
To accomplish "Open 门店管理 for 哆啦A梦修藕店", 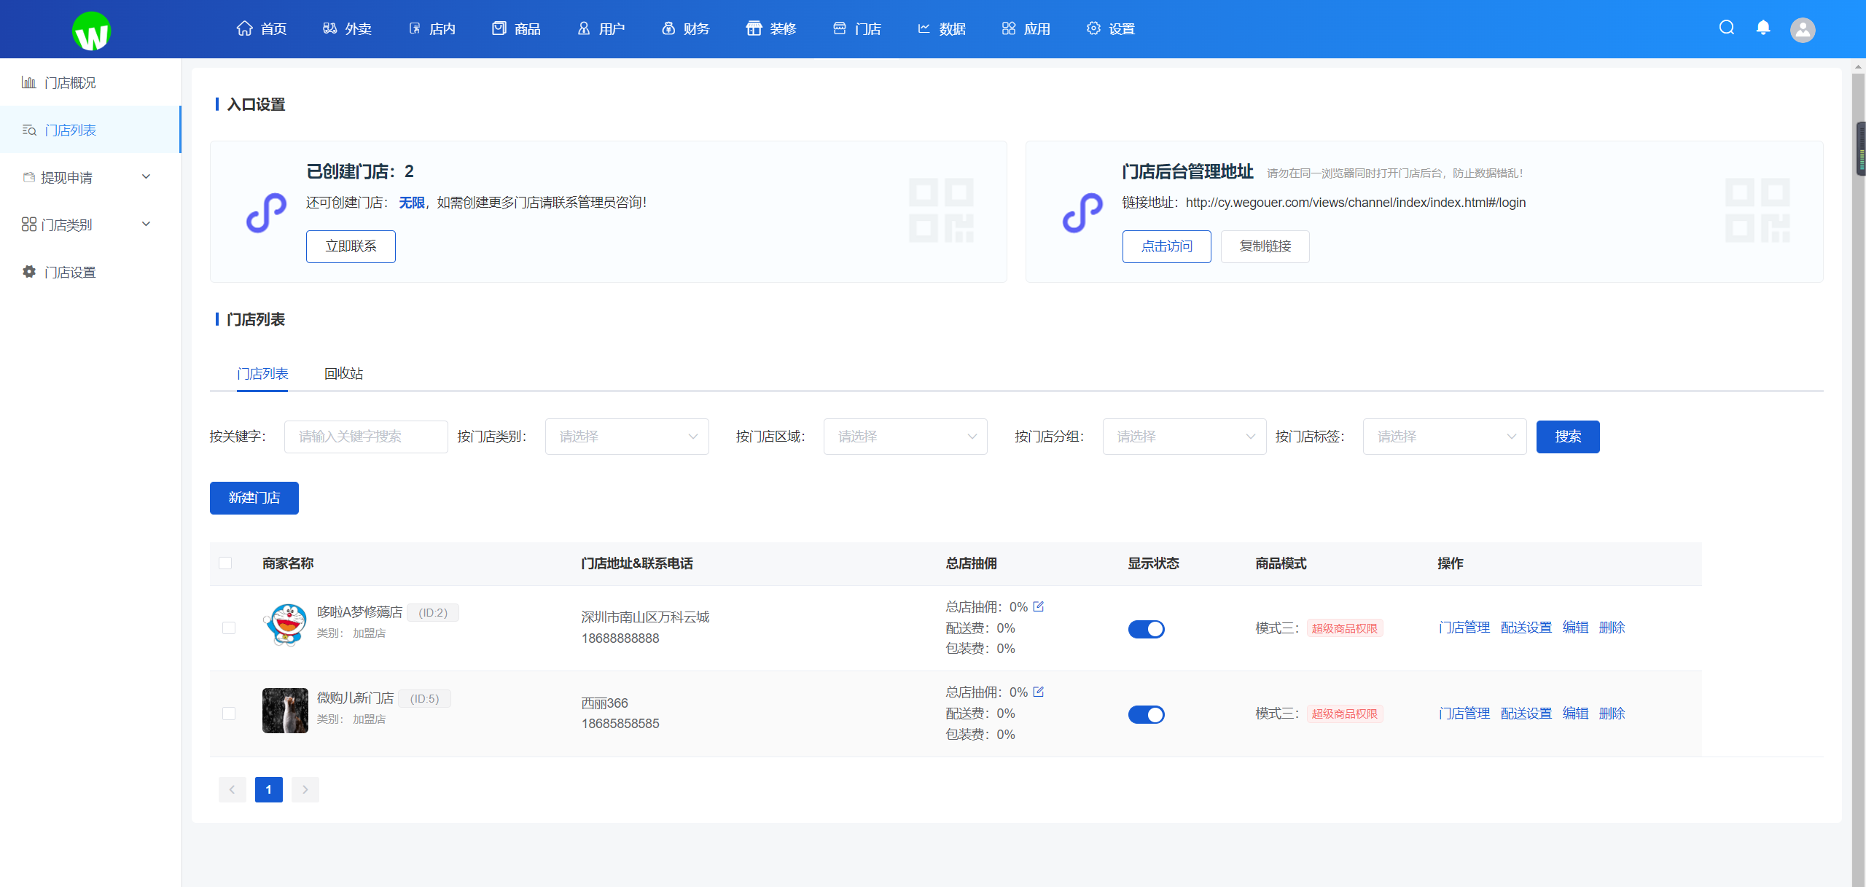I will click(x=1464, y=628).
